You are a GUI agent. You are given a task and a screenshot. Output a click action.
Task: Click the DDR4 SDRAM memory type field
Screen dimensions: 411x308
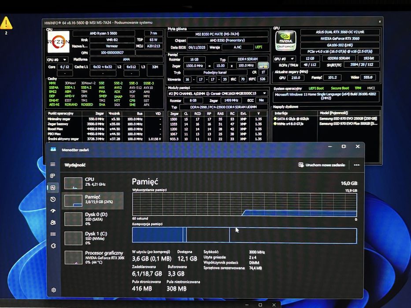pyautogui.click(x=248, y=59)
